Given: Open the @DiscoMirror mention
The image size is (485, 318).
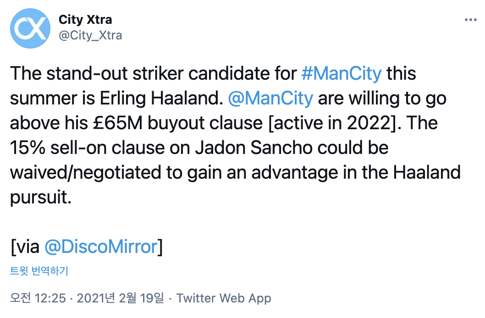Looking at the screenshot, I should [x=101, y=247].
